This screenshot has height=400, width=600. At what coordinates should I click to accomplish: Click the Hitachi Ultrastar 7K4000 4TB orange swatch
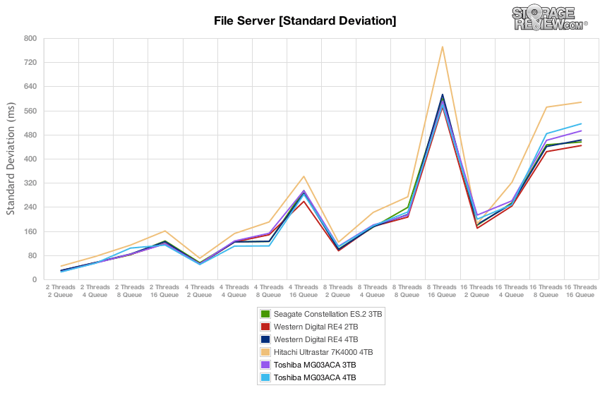point(265,352)
